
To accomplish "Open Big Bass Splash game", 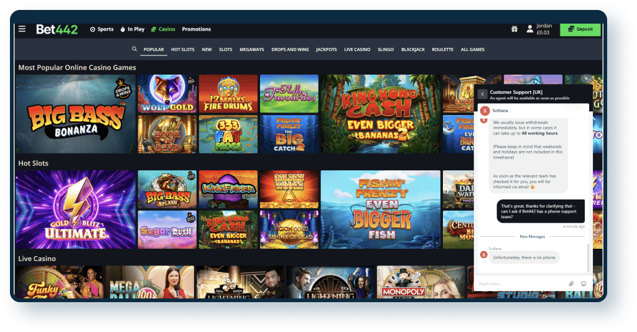I will click(167, 189).
